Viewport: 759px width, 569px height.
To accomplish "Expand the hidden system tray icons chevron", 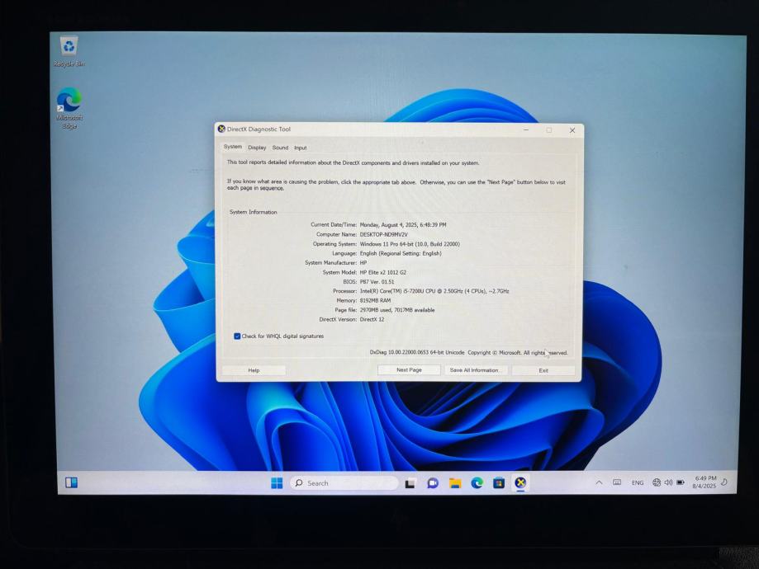I will 599,482.
